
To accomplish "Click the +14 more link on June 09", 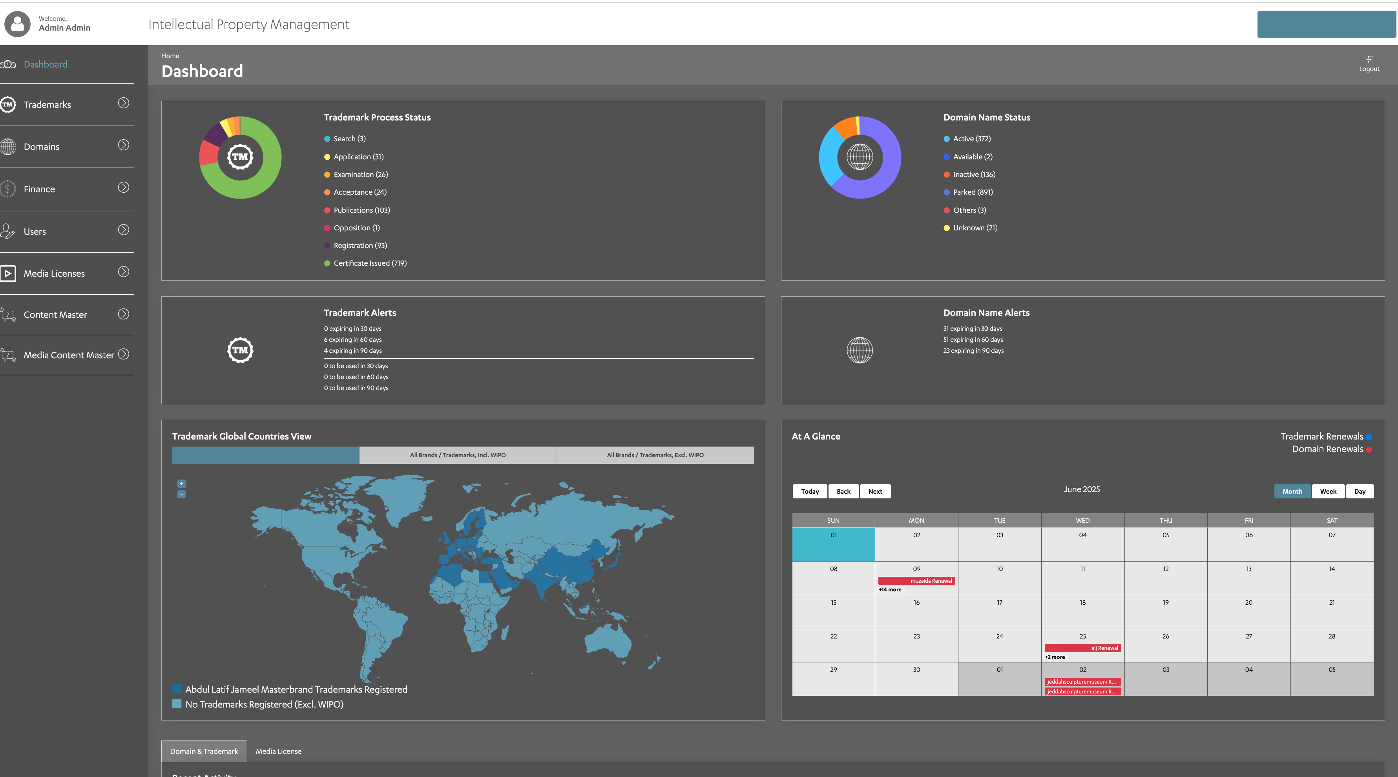I will (x=890, y=590).
